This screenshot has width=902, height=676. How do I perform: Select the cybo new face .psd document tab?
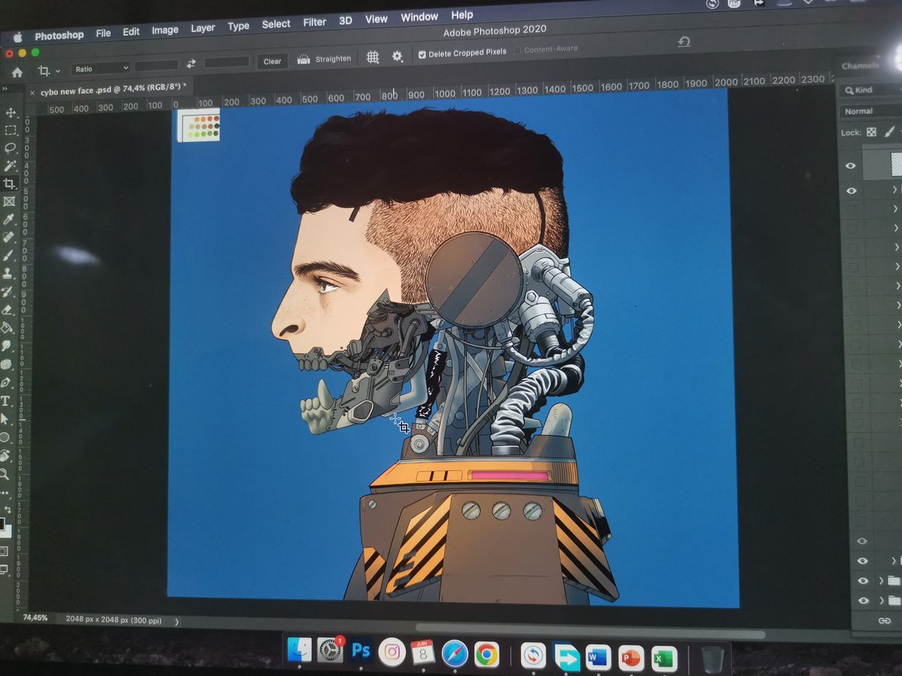click(x=113, y=88)
